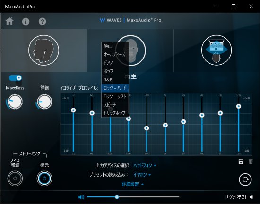
Task: Choose ピアノ from the equalizer list
Action: [x=115, y=63]
